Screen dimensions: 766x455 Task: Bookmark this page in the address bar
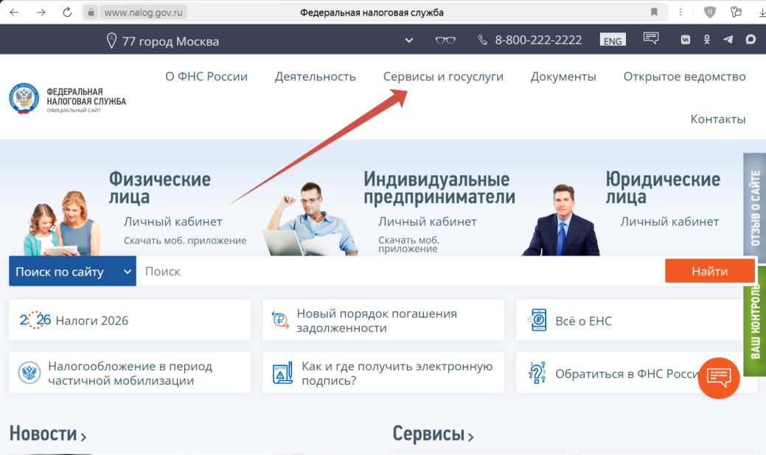(x=654, y=13)
